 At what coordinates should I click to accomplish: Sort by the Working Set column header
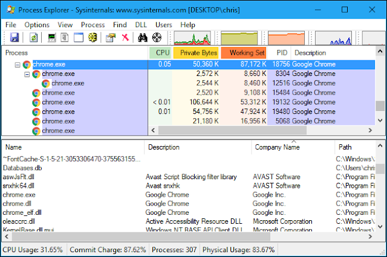[x=244, y=52]
